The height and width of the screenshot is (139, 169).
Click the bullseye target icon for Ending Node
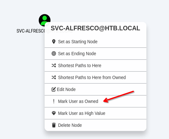pyautogui.click(x=54, y=53)
